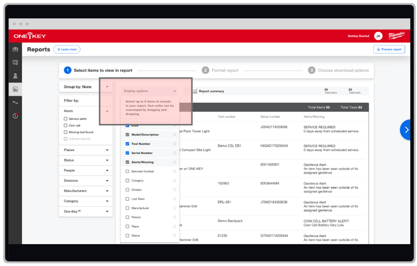Grab the drag handle for Last Seen
The height and width of the screenshot is (266, 417).
(175, 199)
